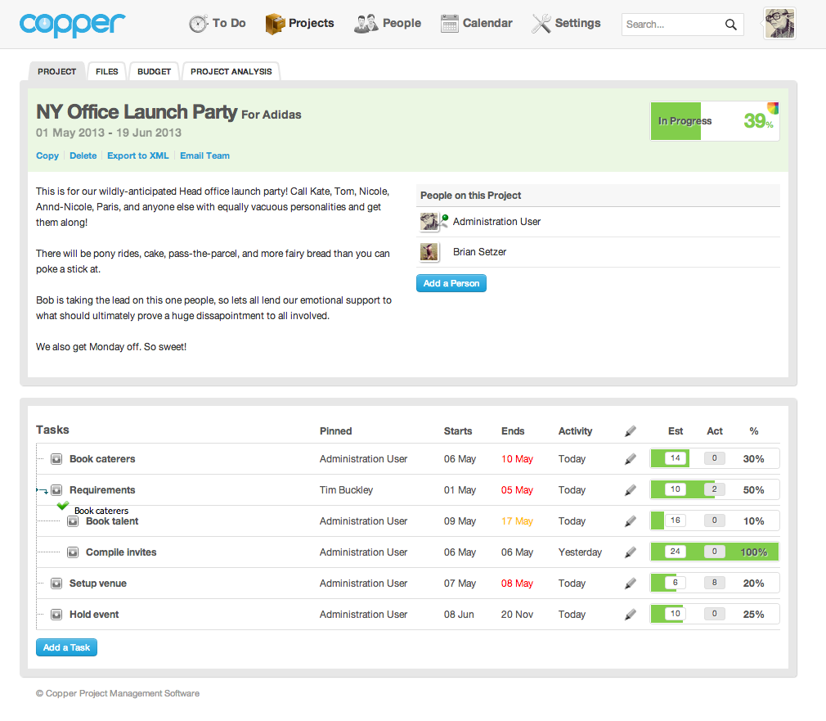The height and width of the screenshot is (721, 826).
Task: Open the profile avatar menu
Action: coord(779,24)
